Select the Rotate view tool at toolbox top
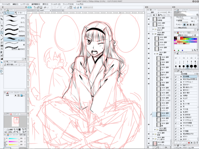199x149 pixels. click(x=2, y=13)
